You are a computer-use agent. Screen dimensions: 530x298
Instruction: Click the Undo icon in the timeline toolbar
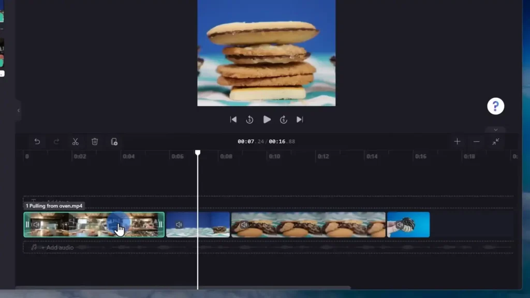click(x=36, y=142)
